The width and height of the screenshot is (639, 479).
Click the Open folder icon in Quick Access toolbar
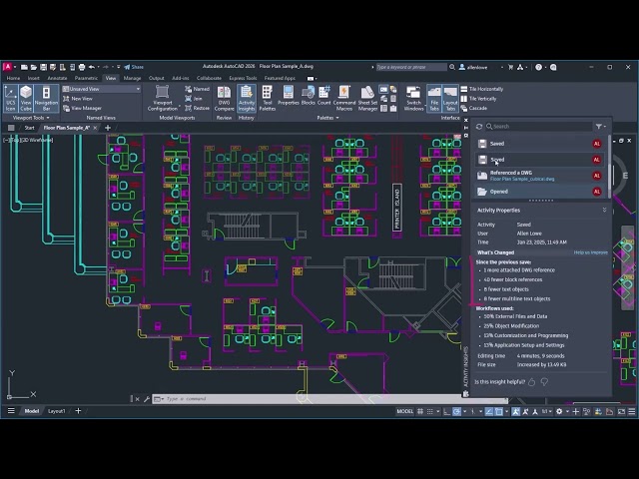point(33,67)
